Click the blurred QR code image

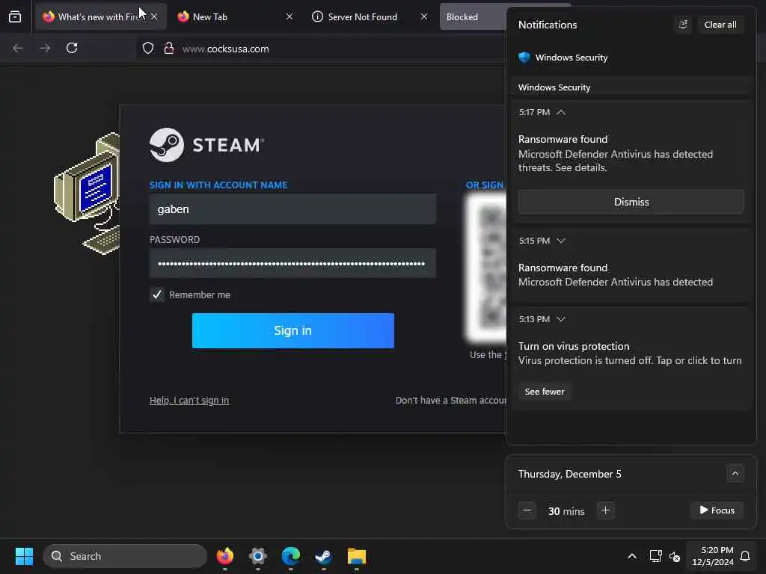(x=486, y=268)
